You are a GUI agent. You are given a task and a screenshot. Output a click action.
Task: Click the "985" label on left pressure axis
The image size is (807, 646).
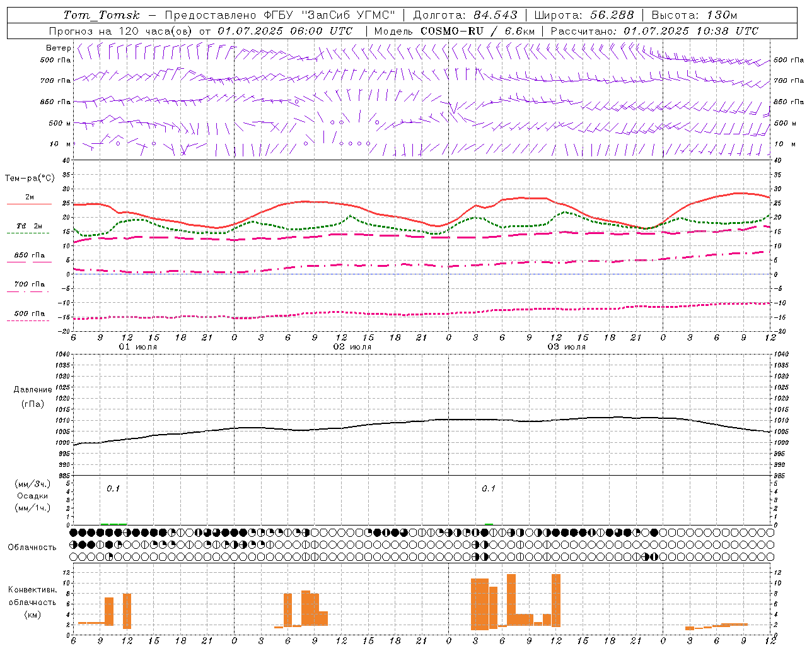[65, 476]
